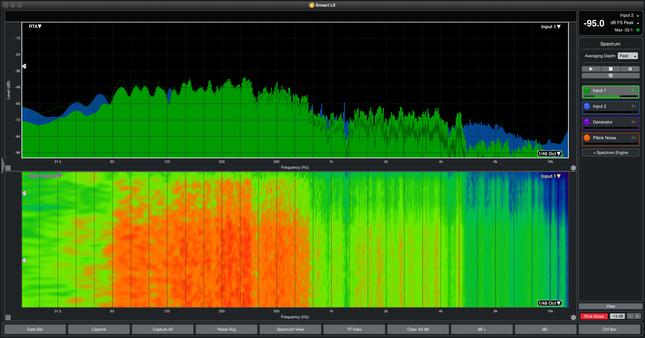Click the RTA level threshold arrow marker
Image resolution: width=645 pixels, height=338 pixels.
click(x=24, y=66)
